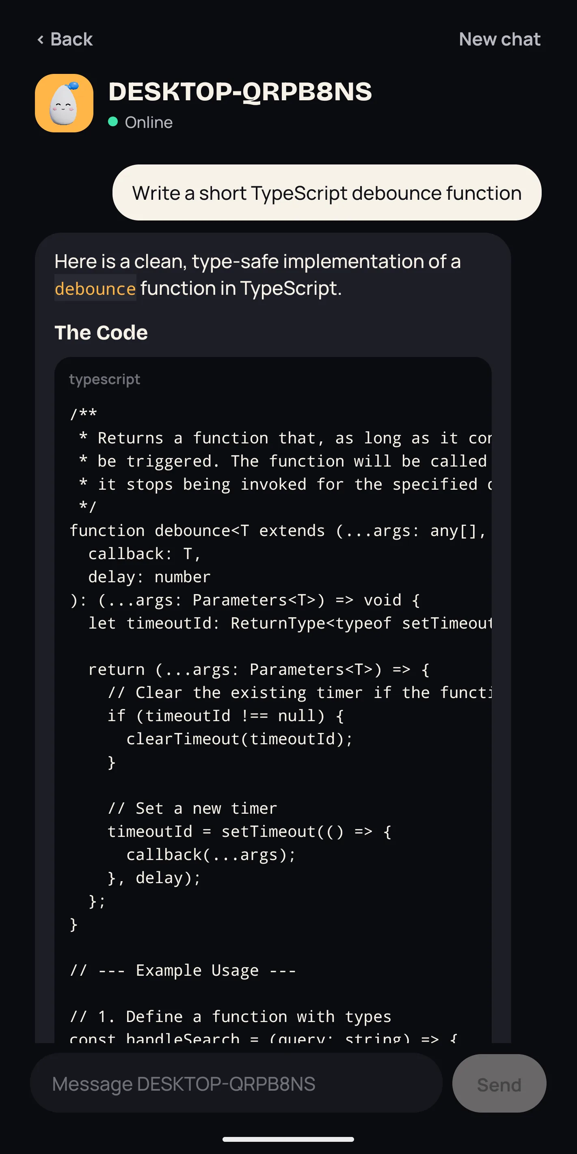Tap the user message bubble about debounce
The image size is (577, 1154).
click(326, 192)
